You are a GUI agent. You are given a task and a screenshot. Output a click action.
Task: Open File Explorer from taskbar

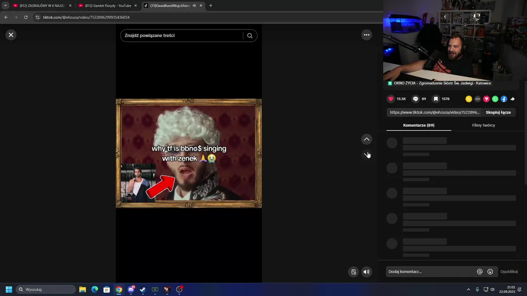pyautogui.click(x=82, y=289)
